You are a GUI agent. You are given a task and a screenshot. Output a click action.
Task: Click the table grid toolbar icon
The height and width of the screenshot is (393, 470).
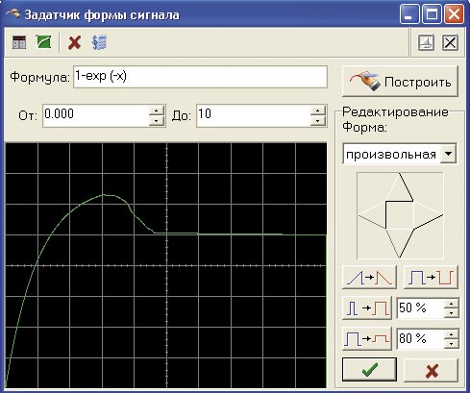pyautogui.click(x=19, y=42)
